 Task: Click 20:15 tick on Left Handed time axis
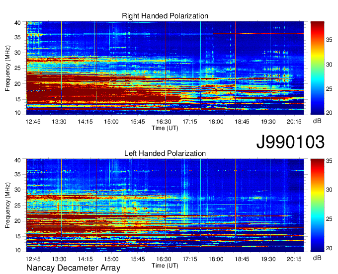(294, 259)
